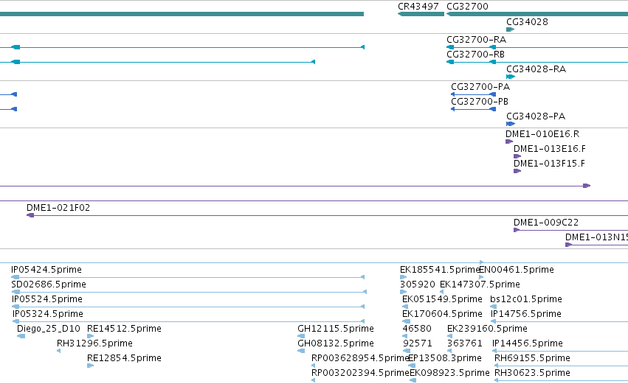Open EST label GH12115.5prime

[x=336, y=329]
